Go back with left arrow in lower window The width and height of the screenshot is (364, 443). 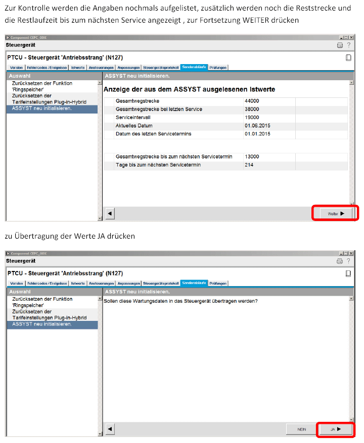110,429
